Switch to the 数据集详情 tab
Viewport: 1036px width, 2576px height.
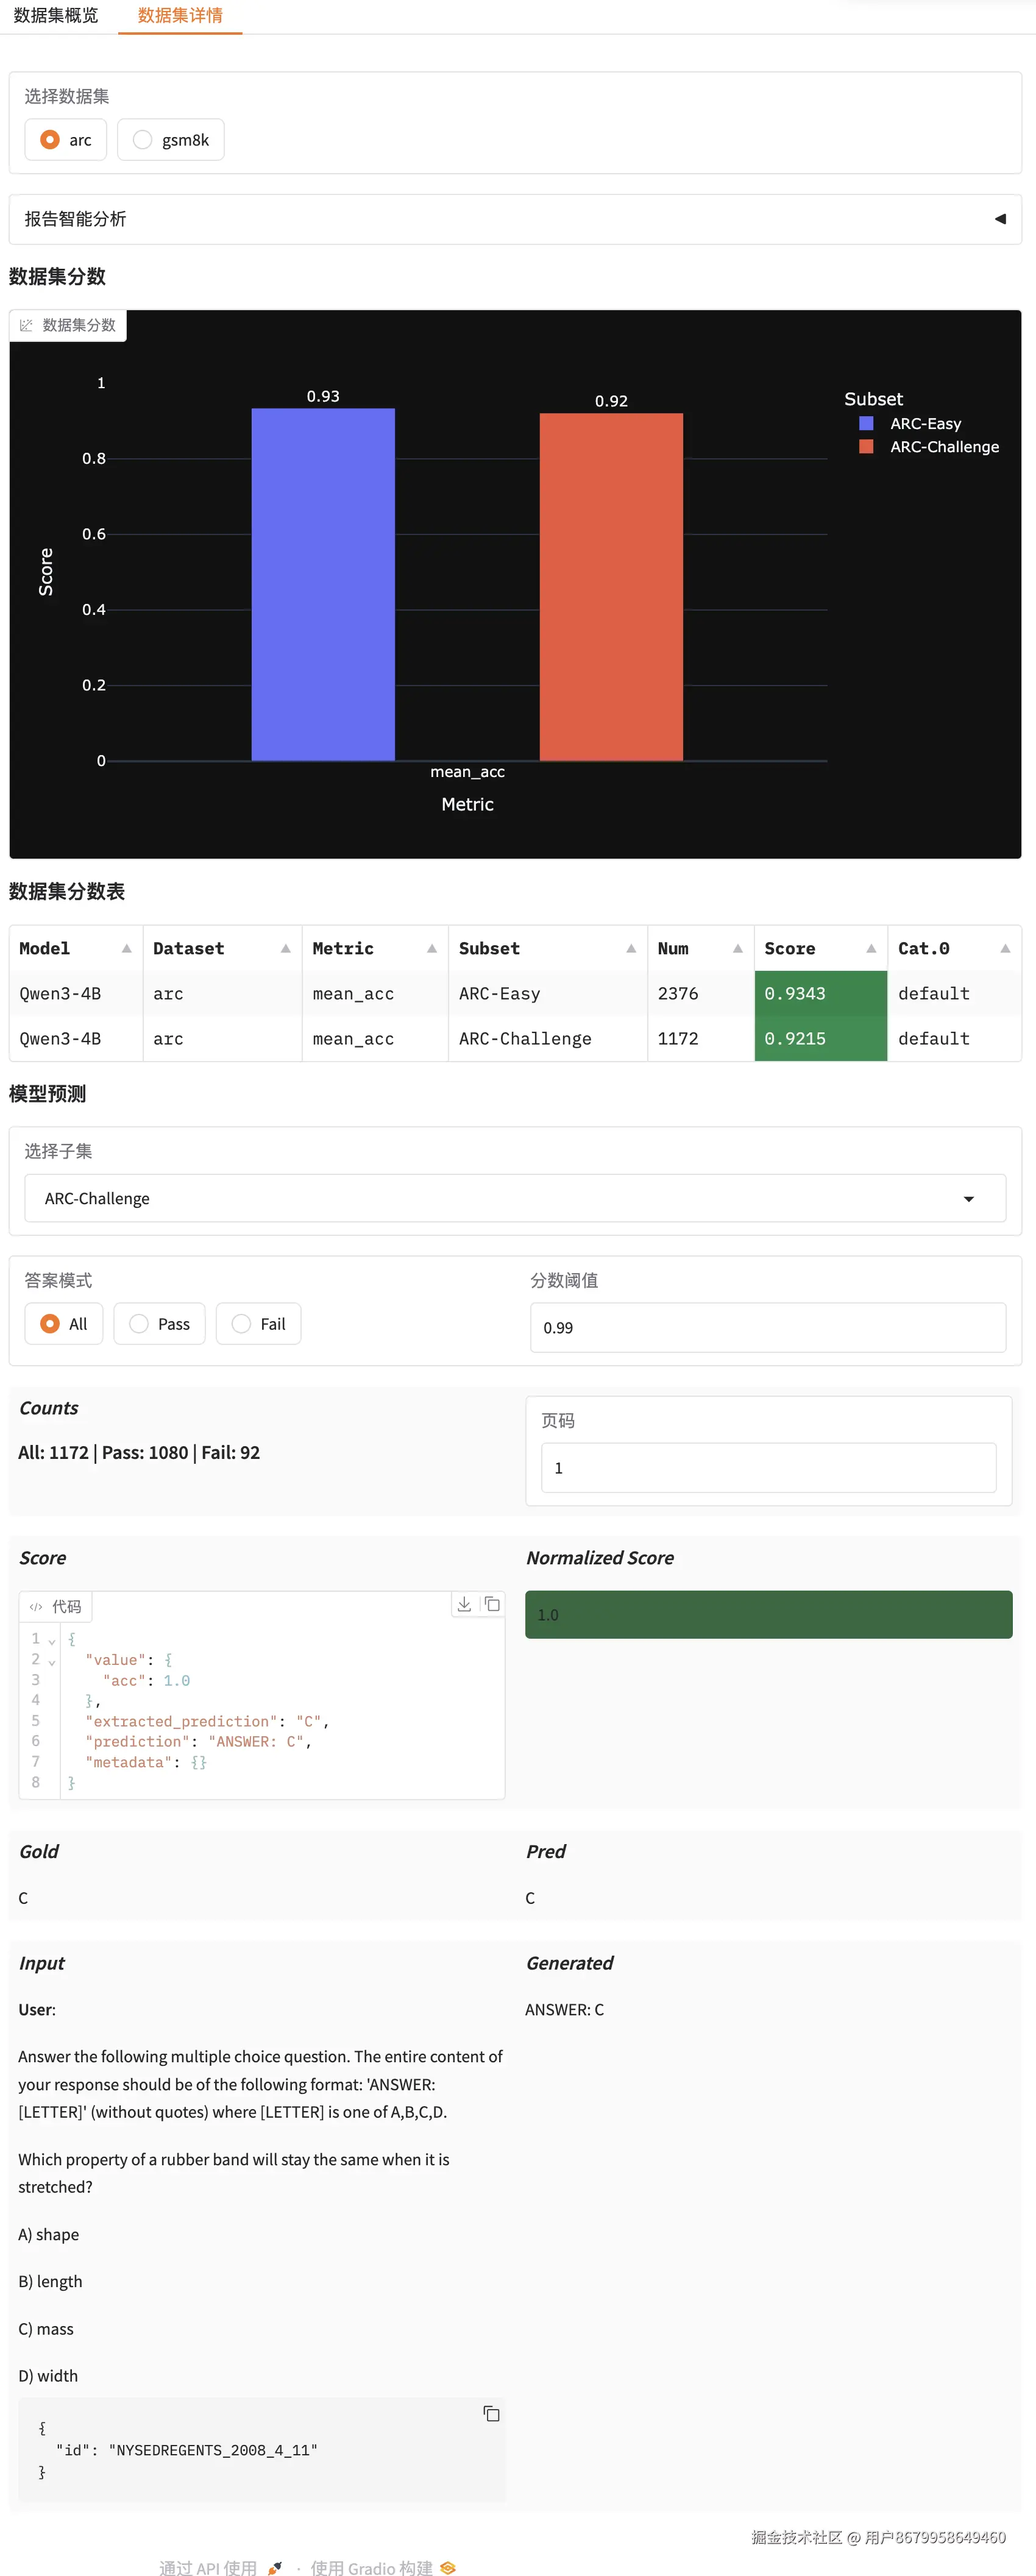coord(179,16)
